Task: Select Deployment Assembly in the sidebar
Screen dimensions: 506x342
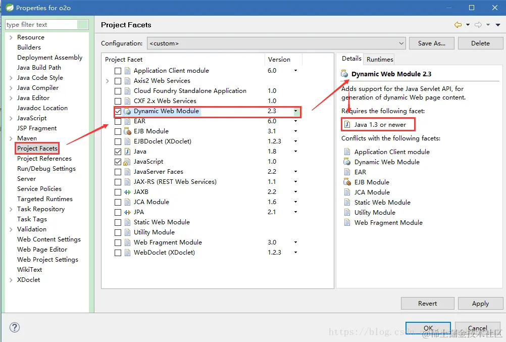Action: click(49, 58)
